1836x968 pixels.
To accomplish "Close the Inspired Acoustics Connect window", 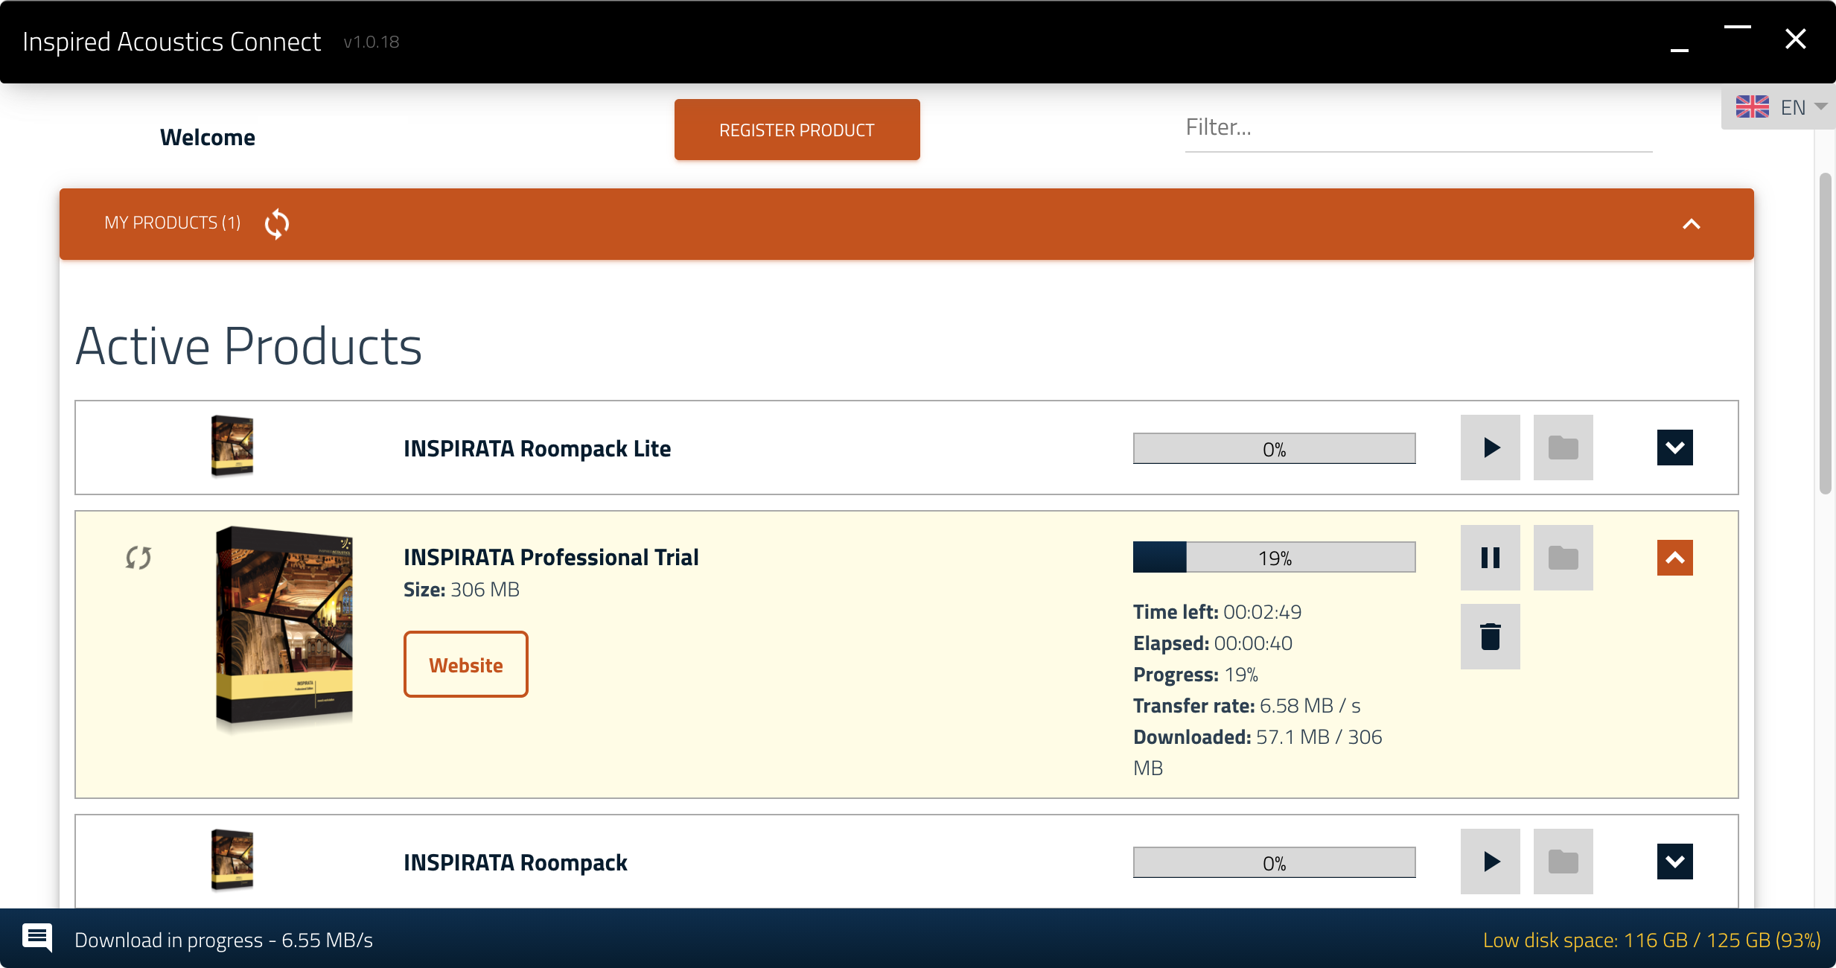I will pyautogui.click(x=1796, y=39).
